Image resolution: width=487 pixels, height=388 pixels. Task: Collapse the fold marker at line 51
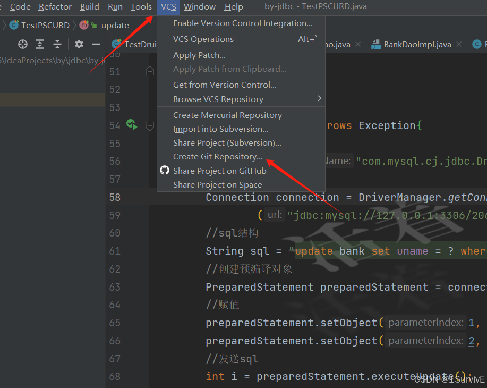point(150,72)
